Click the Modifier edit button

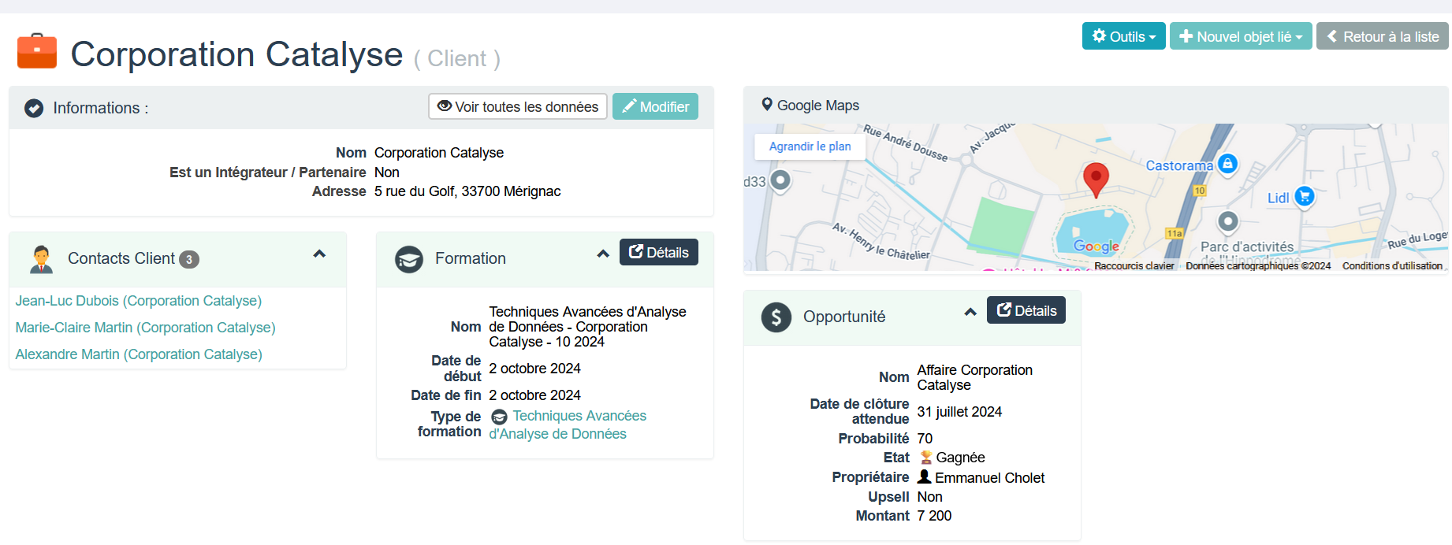click(x=655, y=106)
